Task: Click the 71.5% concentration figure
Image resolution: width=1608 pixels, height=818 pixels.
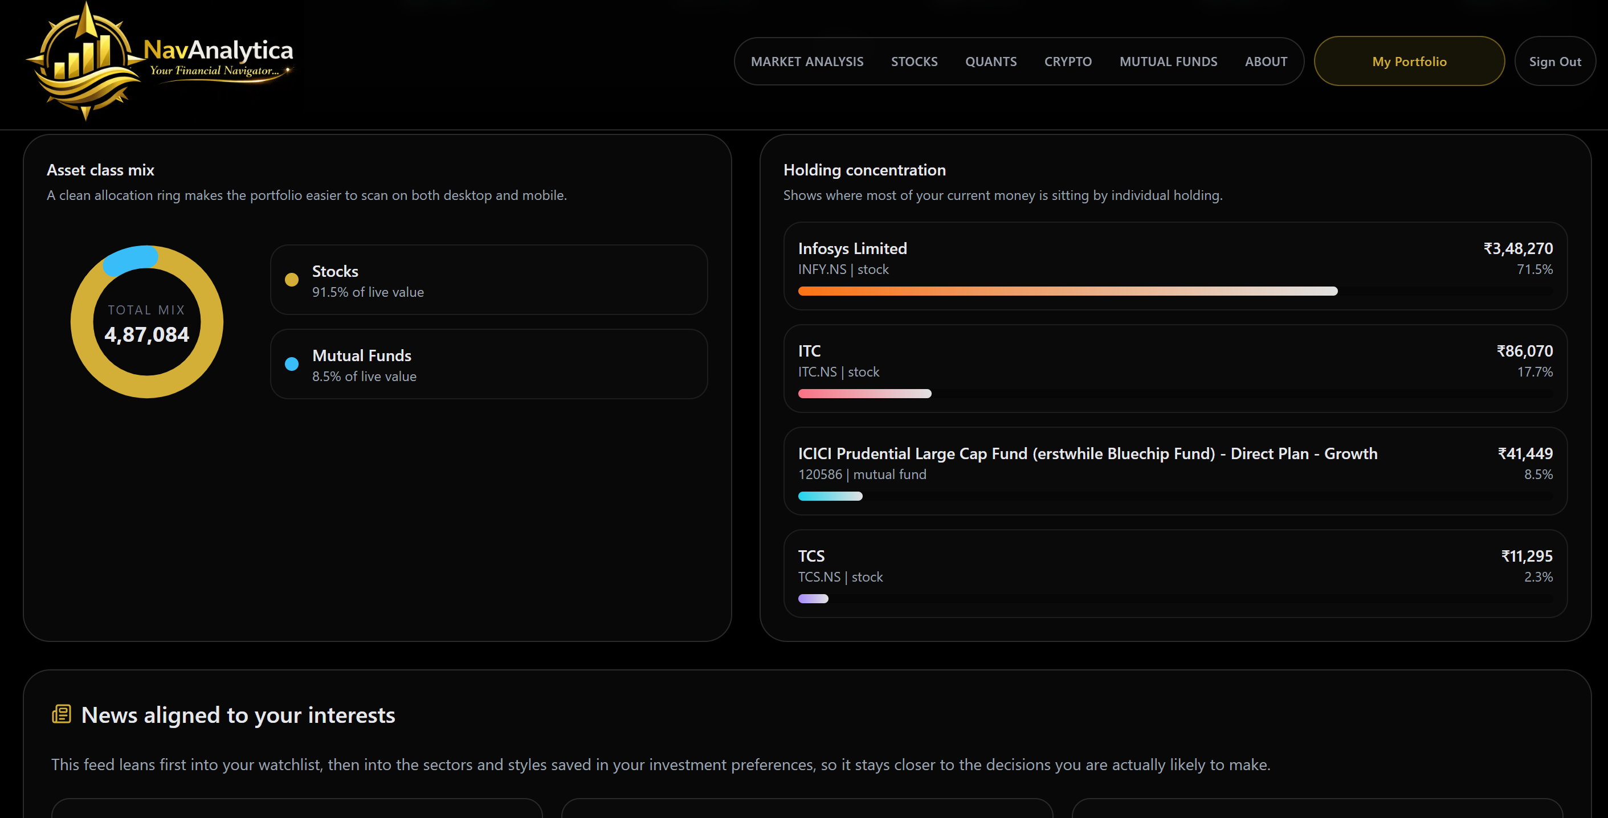Action: click(x=1534, y=269)
